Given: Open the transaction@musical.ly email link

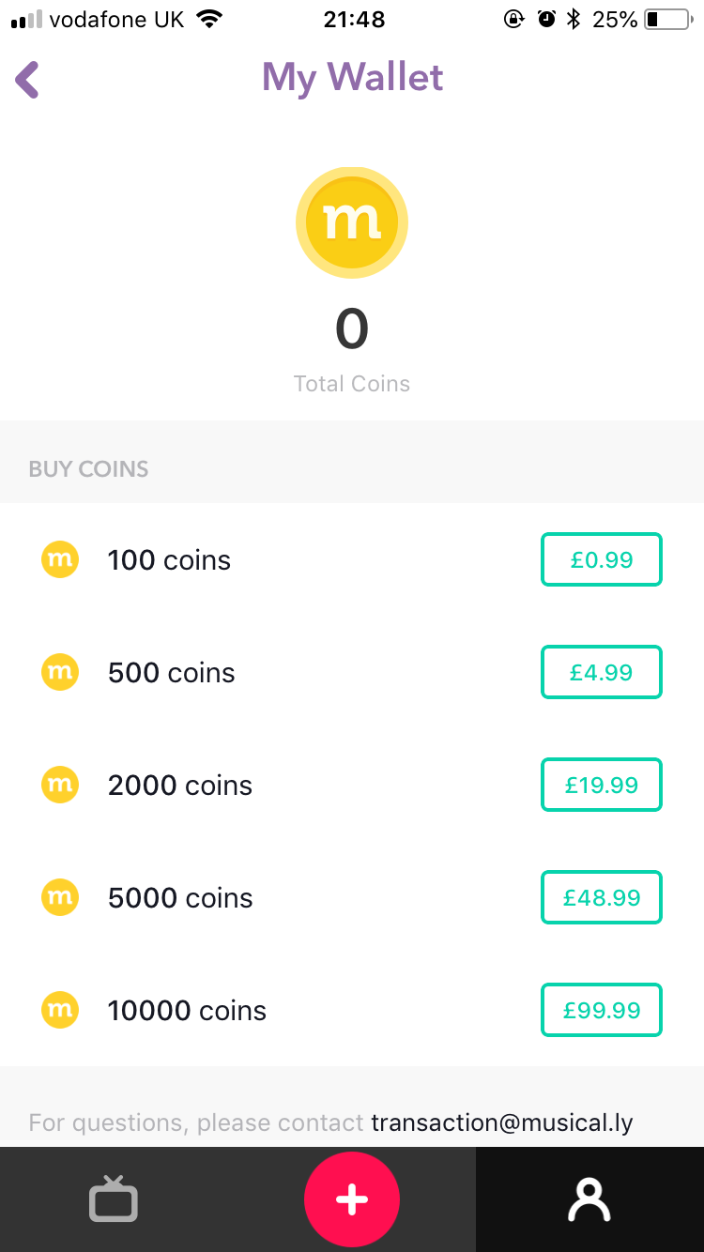Looking at the screenshot, I should 502,1122.
